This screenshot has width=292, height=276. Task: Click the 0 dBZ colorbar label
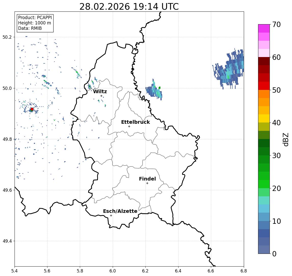(x=274, y=254)
